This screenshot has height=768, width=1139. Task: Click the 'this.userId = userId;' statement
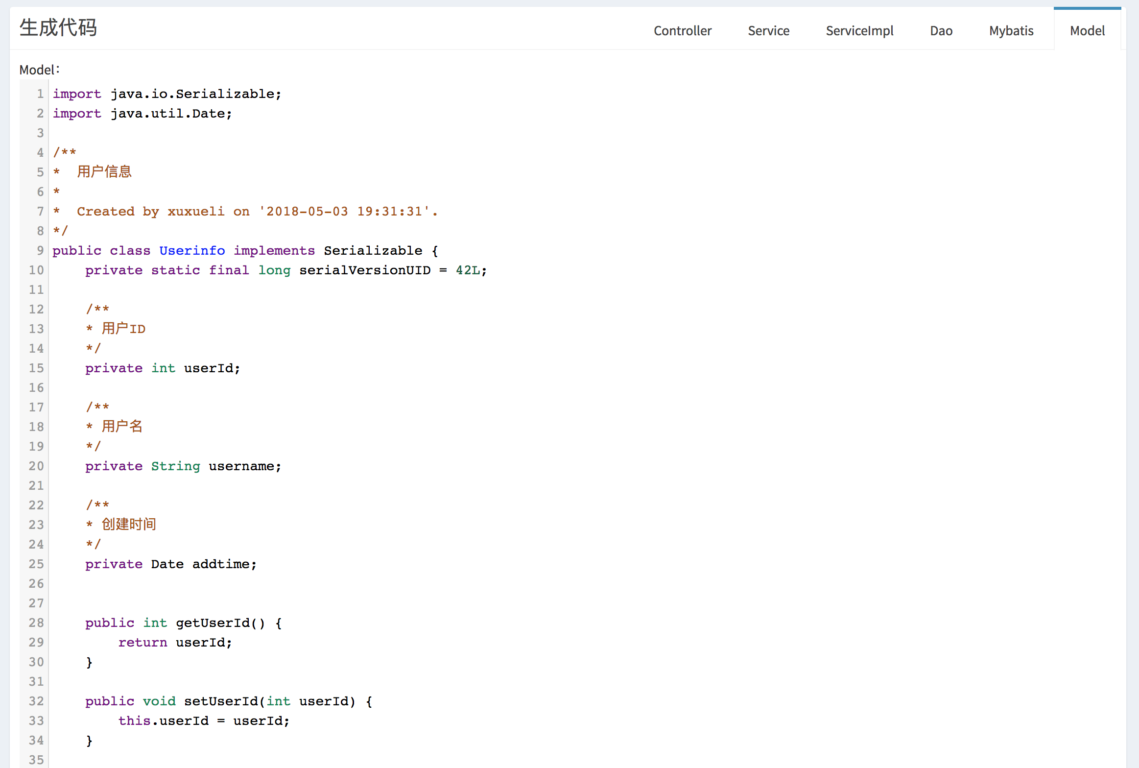[x=204, y=721]
